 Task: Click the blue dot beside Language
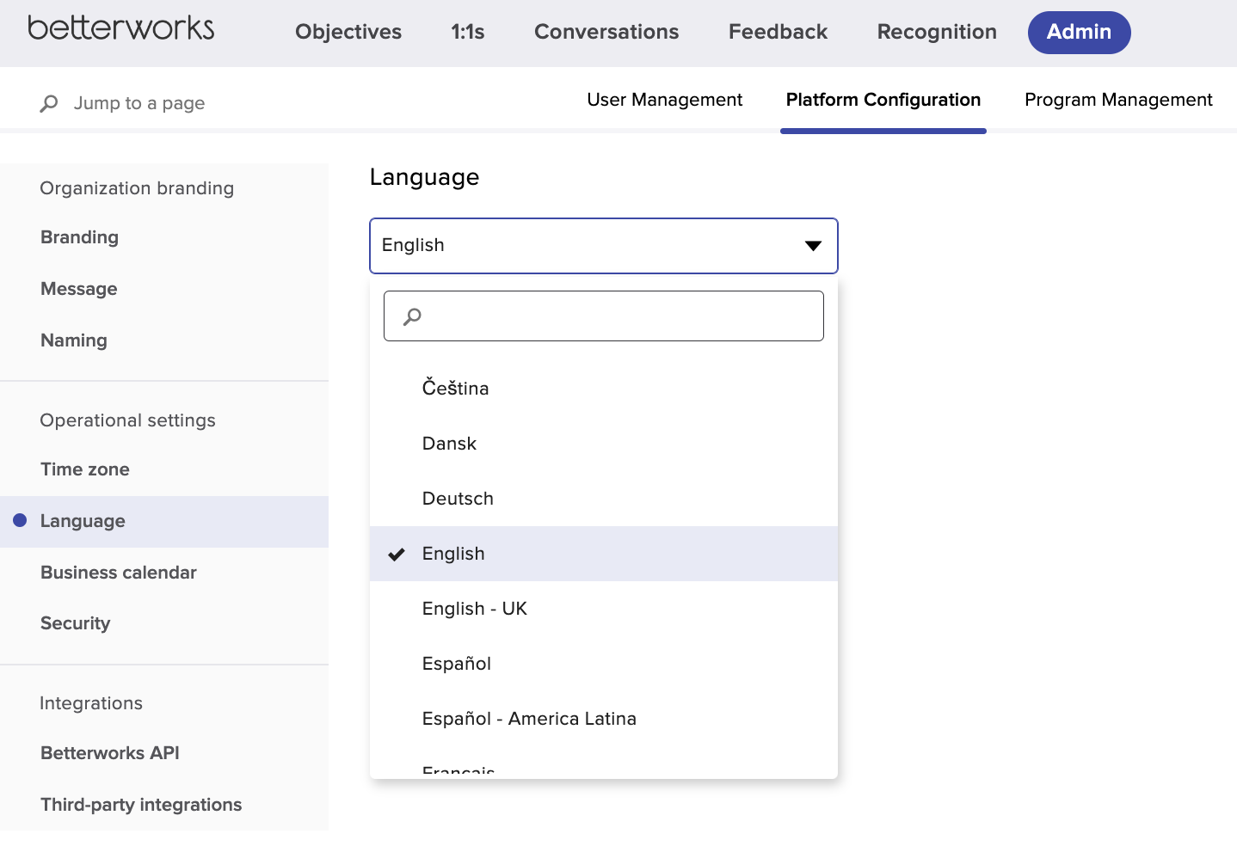[x=19, y=519]
